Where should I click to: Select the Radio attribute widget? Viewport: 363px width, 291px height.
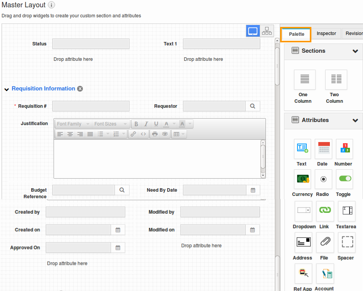tap(323, 179)
